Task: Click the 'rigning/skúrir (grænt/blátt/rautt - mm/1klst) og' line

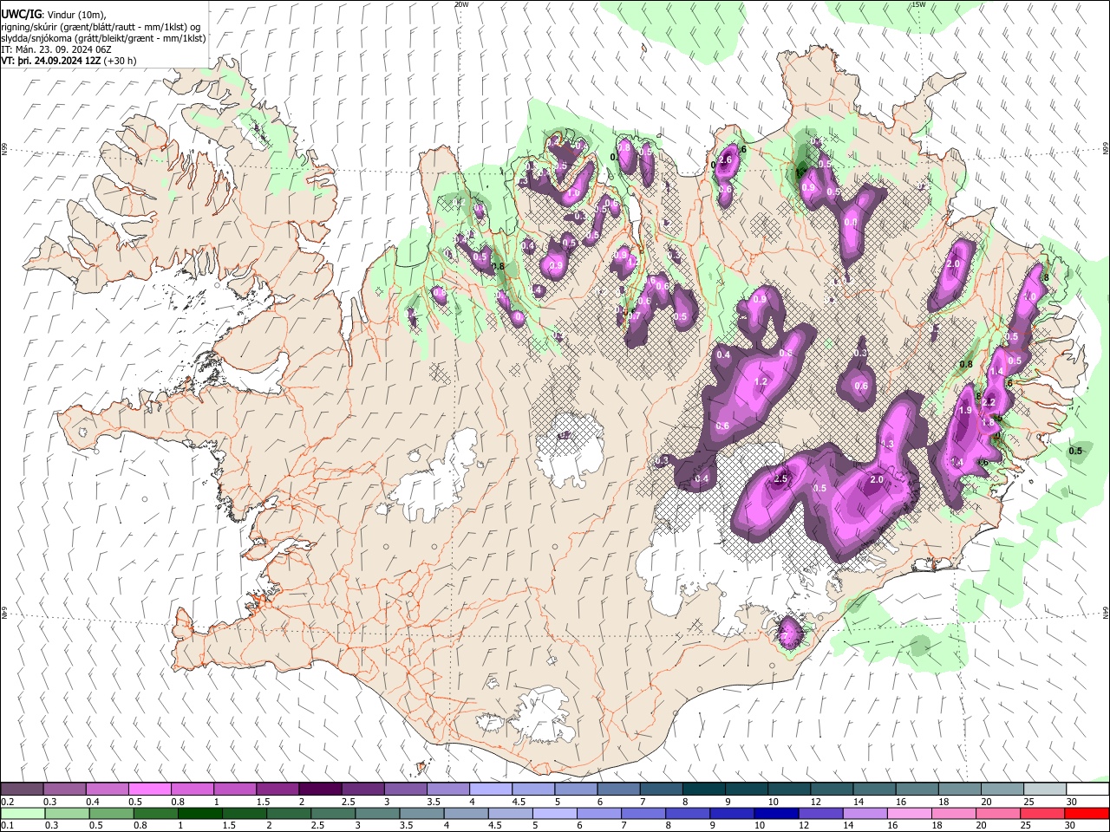Action: point(101,27)
